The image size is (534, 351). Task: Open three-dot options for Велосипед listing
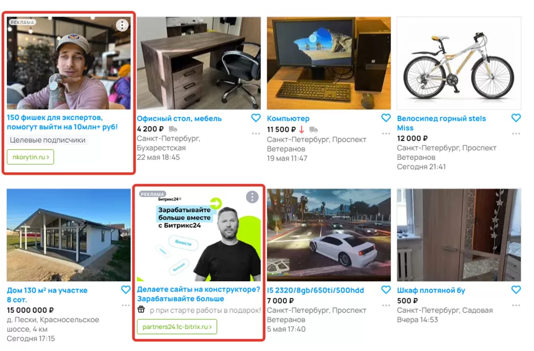point(516,133)
